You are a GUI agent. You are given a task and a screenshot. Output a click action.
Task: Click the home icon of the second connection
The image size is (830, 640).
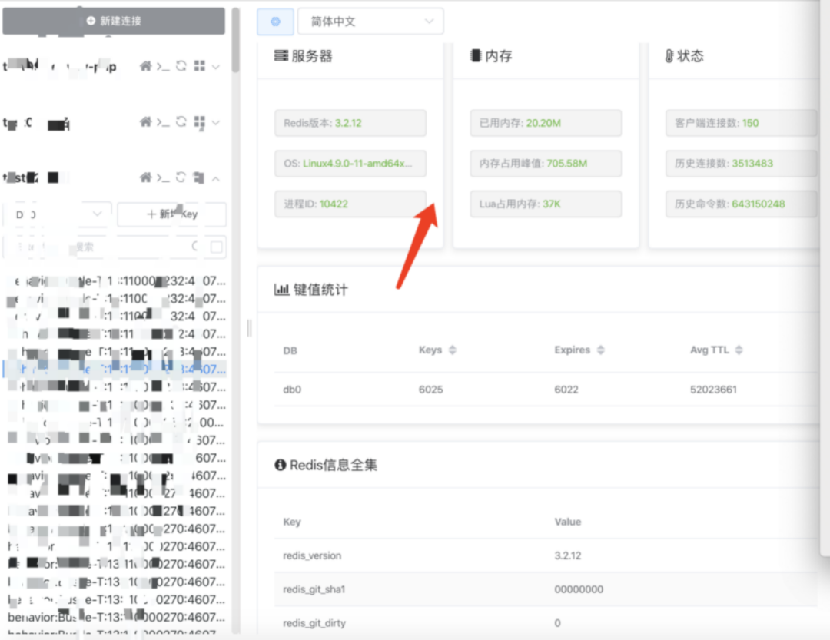(x=145, y=122)
